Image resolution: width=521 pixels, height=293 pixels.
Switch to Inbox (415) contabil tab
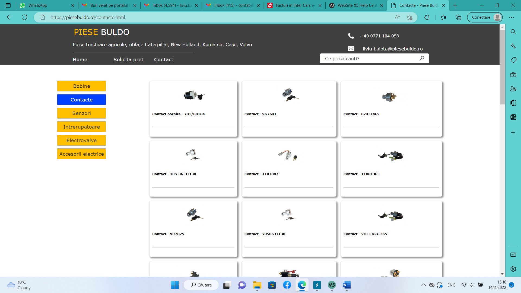pyautogui.click(x=233, y=5)
